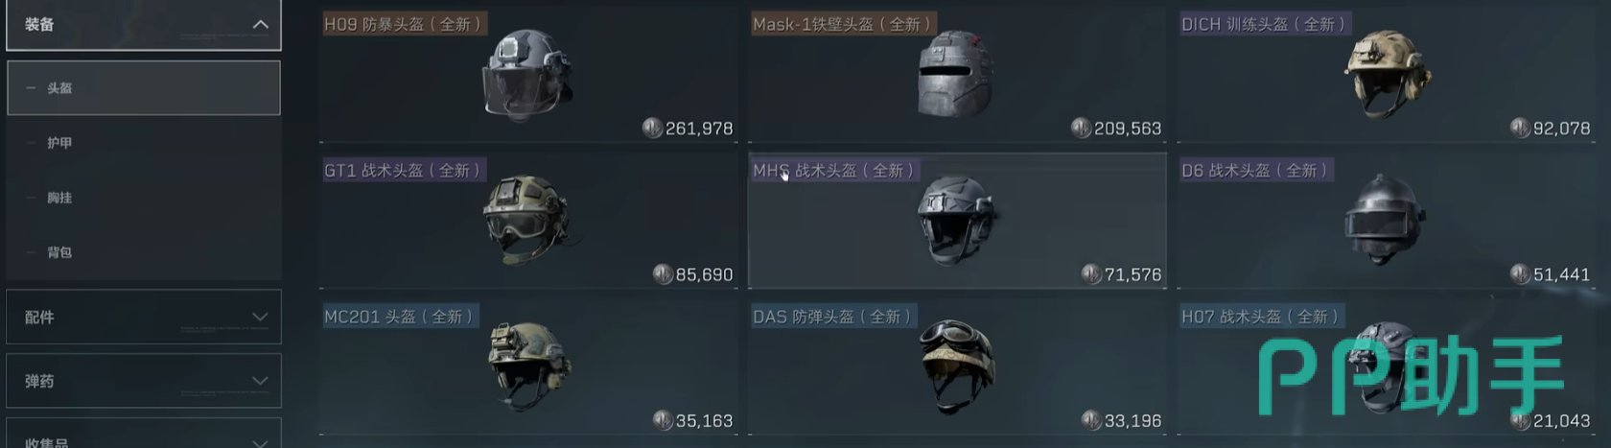Pick the DICH 训练头盔 helmet image
Viewport: 1611px width, 448px height.
[1388, 74]
